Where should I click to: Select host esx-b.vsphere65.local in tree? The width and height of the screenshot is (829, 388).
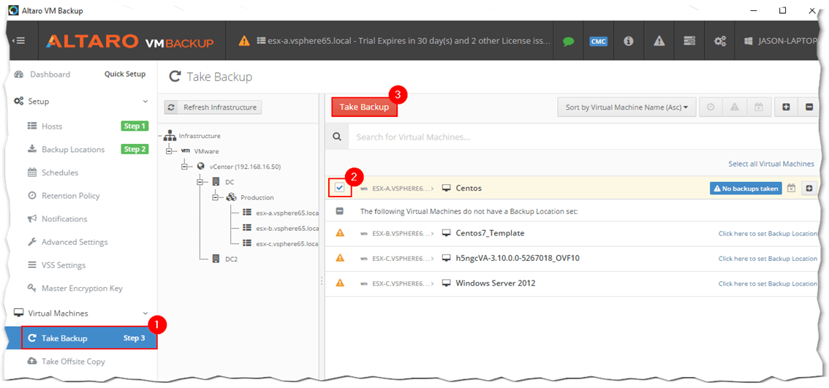287,229
